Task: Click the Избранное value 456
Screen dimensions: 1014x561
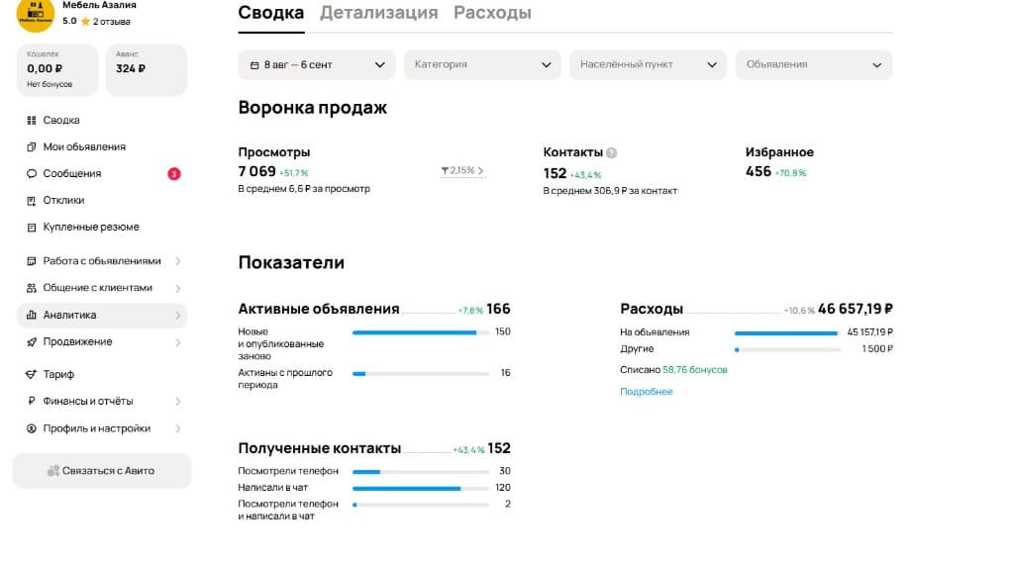Action: point(758,172)
